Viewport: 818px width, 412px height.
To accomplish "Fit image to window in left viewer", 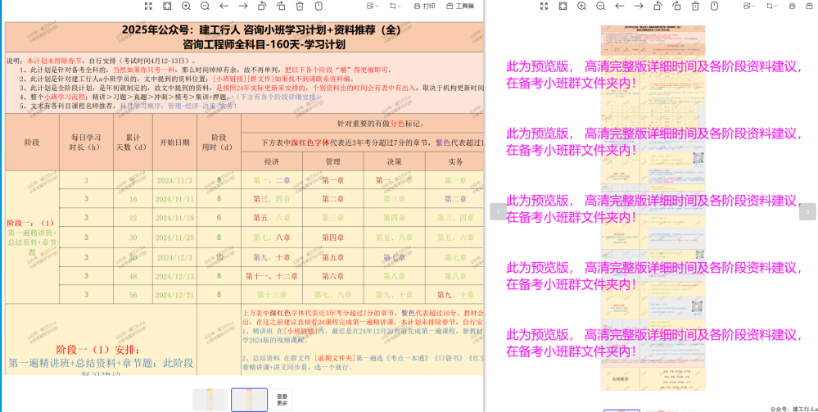I will [x=167, y=6].
